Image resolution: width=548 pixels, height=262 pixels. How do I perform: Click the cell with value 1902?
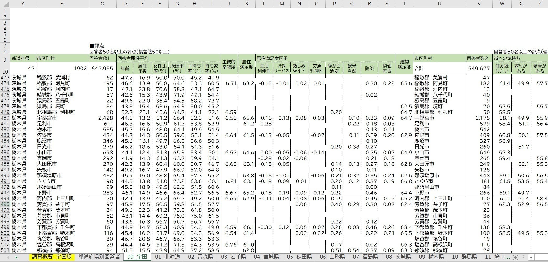tap(62, 68)
